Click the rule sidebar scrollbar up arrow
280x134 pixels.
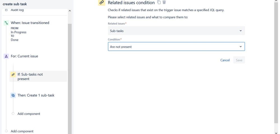click(70, 11)
